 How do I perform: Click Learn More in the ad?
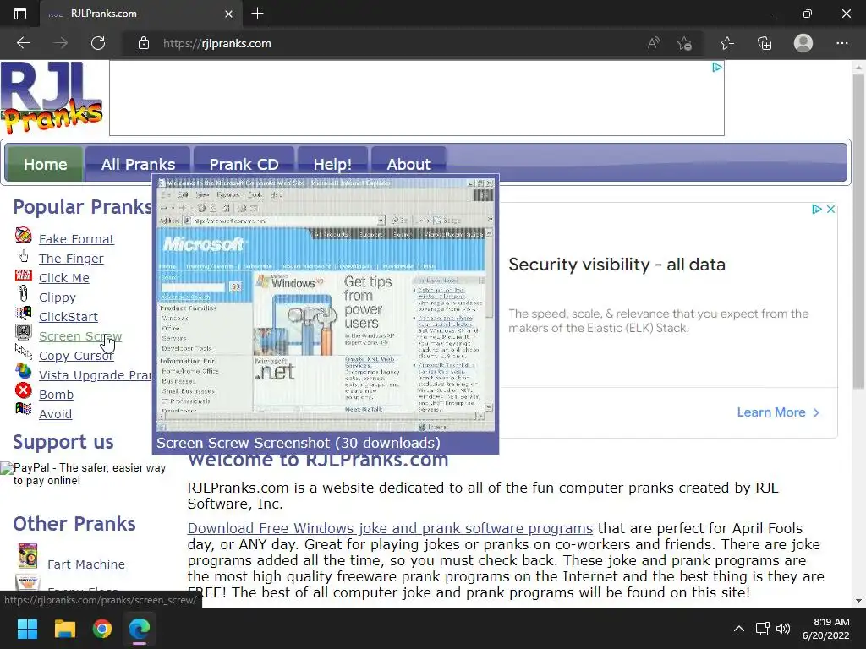click(x=778, y=412)
